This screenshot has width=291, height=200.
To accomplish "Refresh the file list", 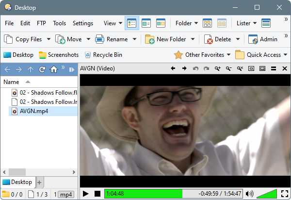I will coord(42,69).
